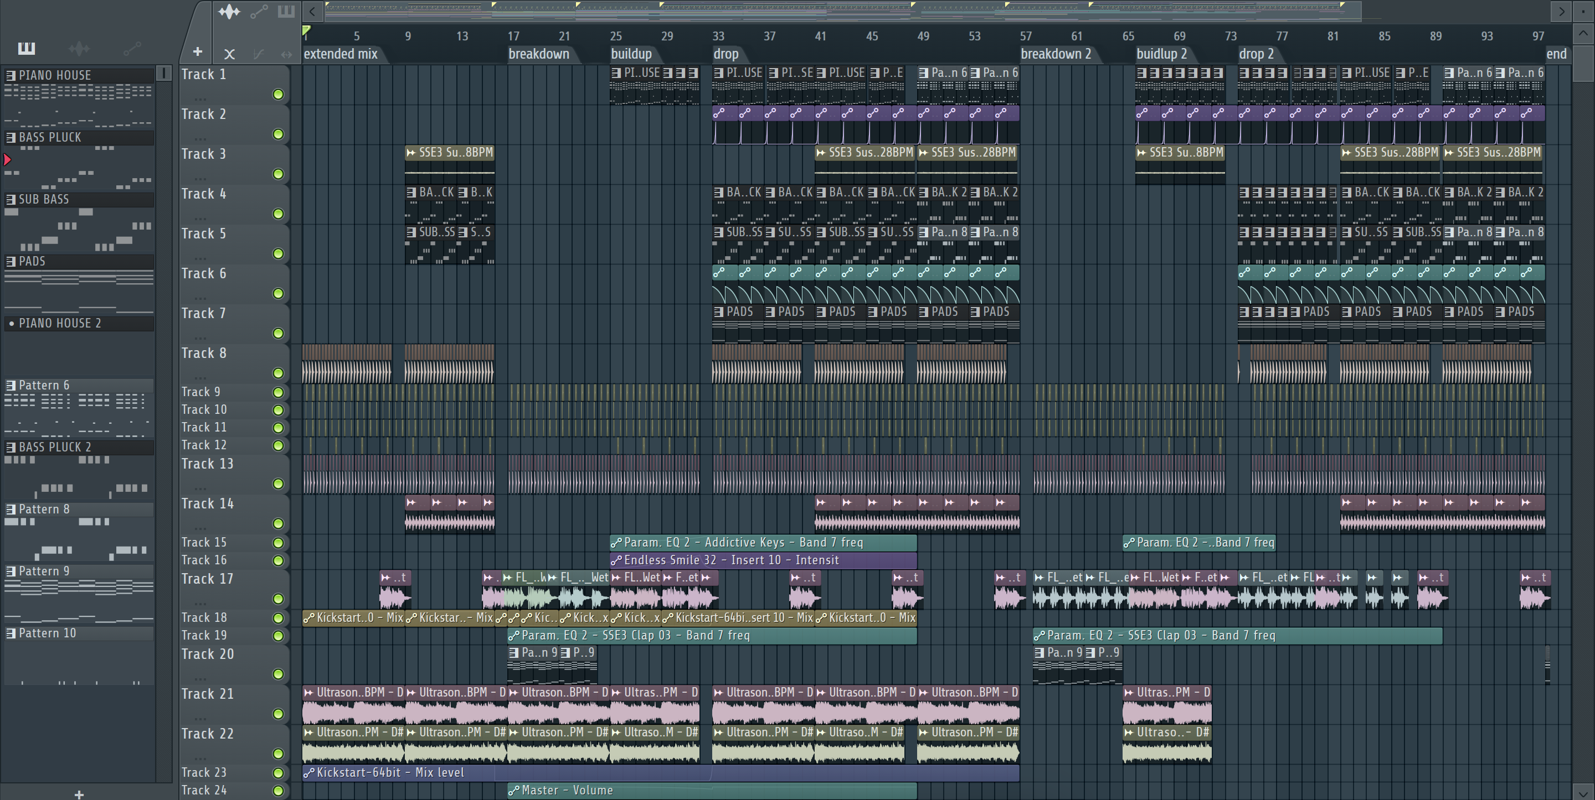Click the dot icon next to PIANO HOUSE 2
Viewport: 1595px width, 800px height.
(11, 323)
